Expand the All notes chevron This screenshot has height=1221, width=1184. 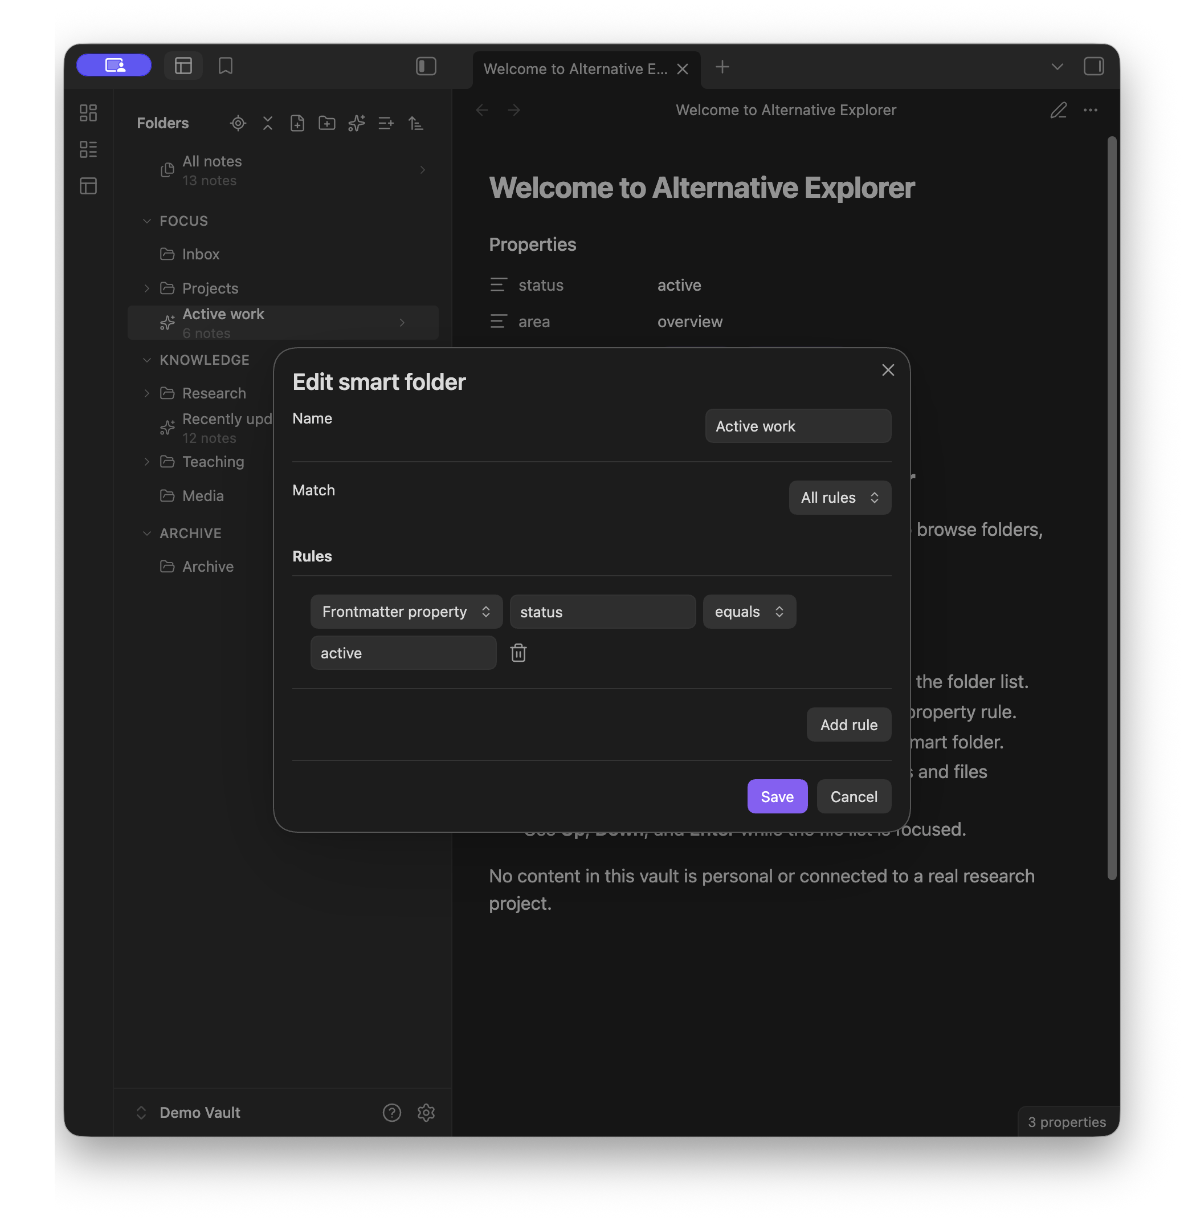point(422,170)
